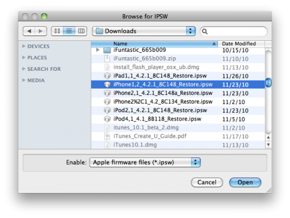The width and height of the screenshot is (290, 218).
Task: Select iPhone2,1_4.2.1_8C148a_Restore.ipsw file
Action: [163, 93]
